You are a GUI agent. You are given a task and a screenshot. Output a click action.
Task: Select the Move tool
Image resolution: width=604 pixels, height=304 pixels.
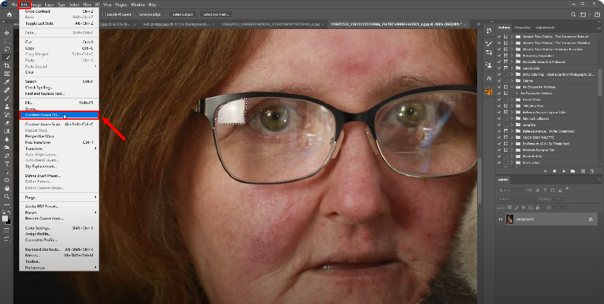coord(7,33)
